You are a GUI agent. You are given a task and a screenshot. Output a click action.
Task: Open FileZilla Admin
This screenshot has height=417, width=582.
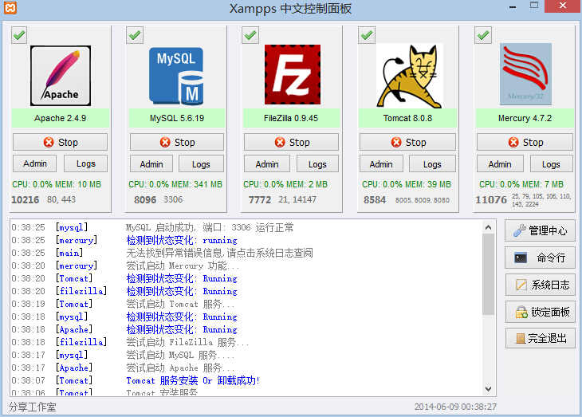267,164
